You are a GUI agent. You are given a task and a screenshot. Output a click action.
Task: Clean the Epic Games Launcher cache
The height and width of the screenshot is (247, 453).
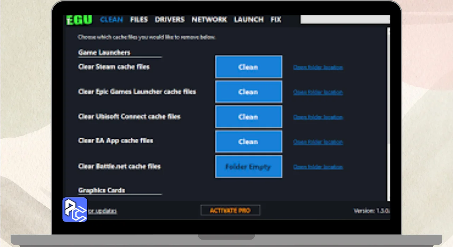[x=248, y=92]
